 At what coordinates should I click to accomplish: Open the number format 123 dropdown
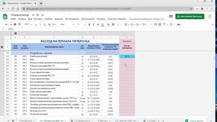pos(54,24)
